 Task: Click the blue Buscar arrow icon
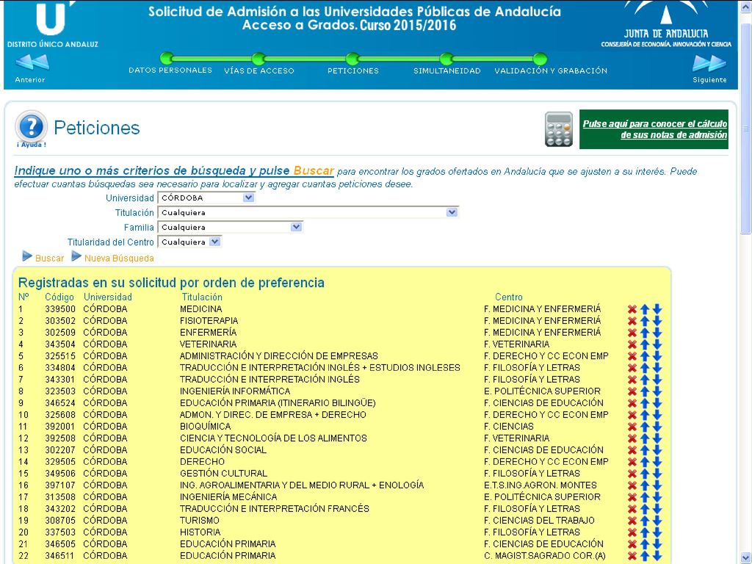pyautogui.click(x=27, y=256)
